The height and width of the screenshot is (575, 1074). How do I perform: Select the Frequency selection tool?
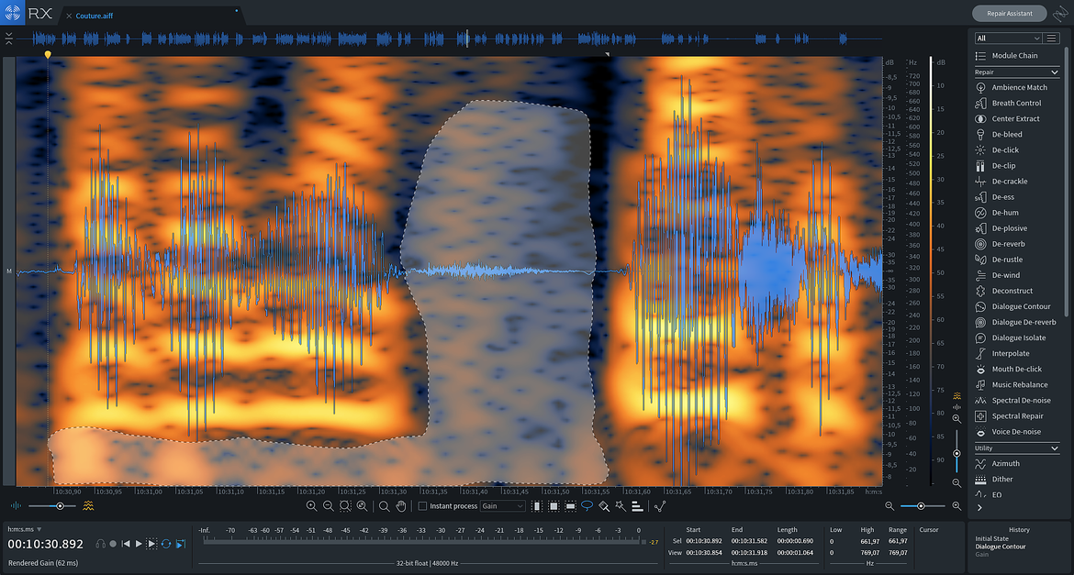570,506
